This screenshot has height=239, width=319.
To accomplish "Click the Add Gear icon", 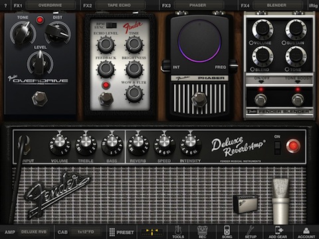I will (278, 232).
